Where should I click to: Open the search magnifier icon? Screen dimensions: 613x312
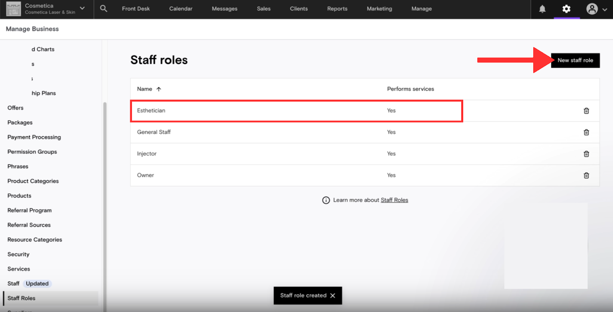coord(103,8)
